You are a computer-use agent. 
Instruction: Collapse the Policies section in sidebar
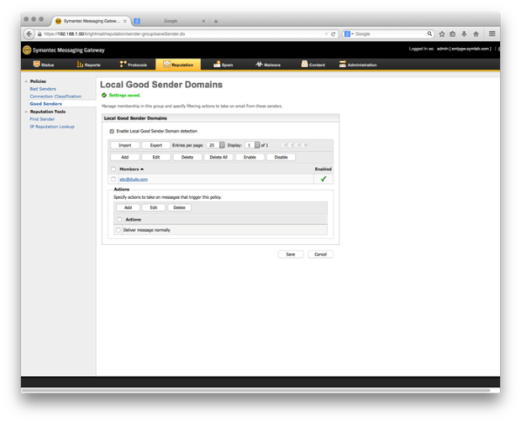26,81
